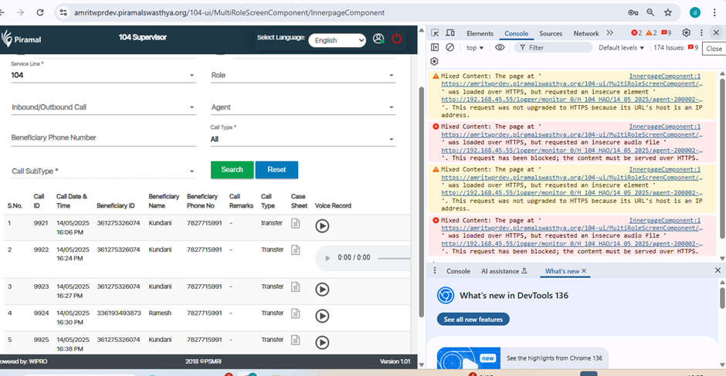Click See all new features button
This screenshot has width=726, height=376.
point(473,320)
